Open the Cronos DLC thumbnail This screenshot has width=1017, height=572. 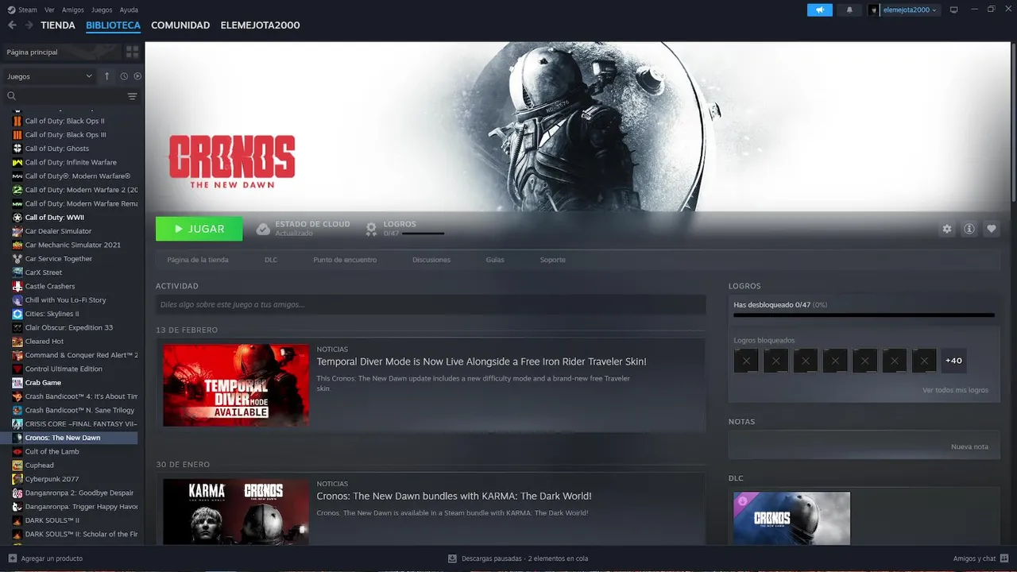[791, 518]
